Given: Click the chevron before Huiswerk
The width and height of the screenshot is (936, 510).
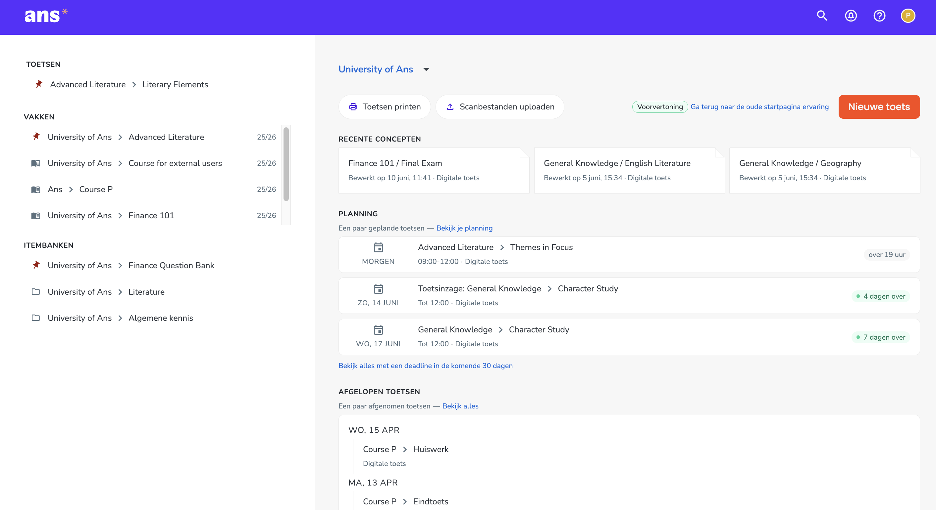Looking at the screenshot, I should point(404,449).
